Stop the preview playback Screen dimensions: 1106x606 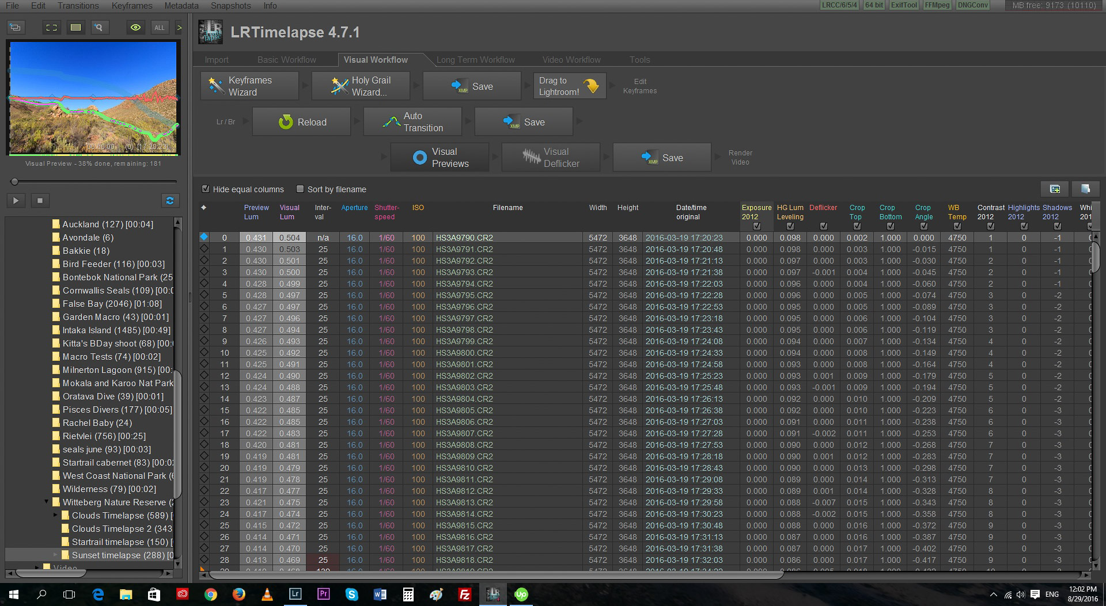(x=40, y=200)
